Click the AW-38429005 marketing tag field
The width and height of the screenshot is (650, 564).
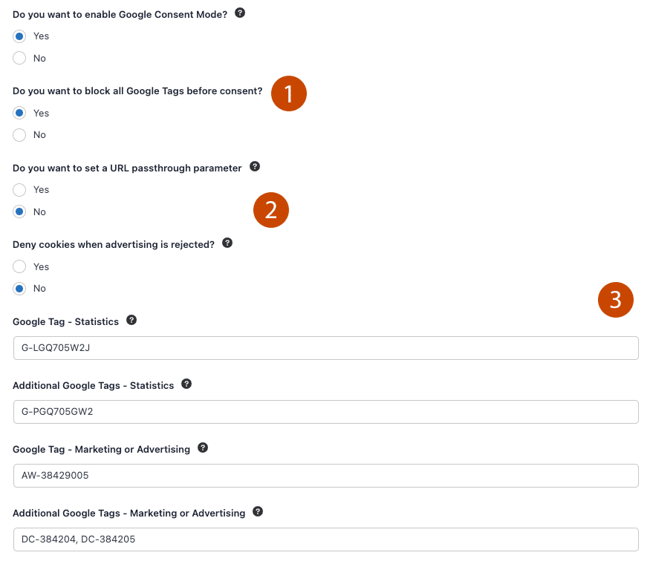click(326, 476)
